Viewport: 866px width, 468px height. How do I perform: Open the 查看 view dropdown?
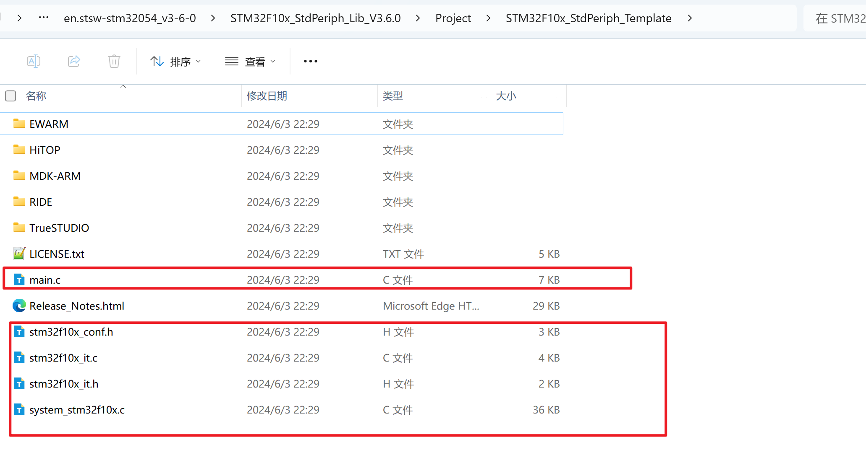point(250,62)
